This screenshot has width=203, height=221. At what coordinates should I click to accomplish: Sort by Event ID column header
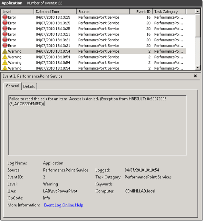[x=141, y=12]
